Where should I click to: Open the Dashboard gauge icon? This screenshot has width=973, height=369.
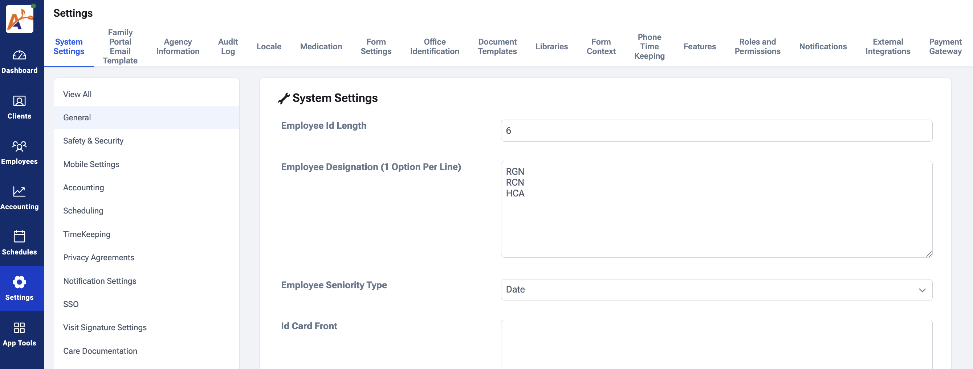(x=19, y=55)
